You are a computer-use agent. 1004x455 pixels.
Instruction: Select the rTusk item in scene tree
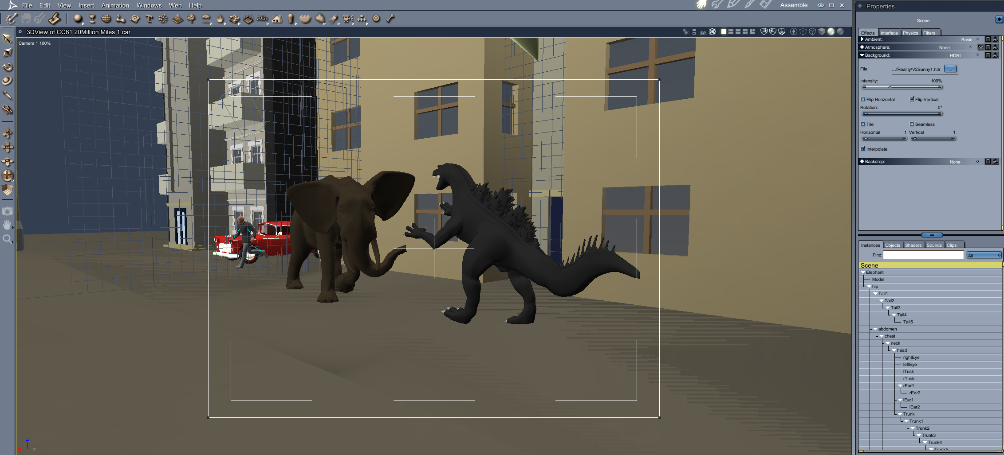click(x=909, y=379)
